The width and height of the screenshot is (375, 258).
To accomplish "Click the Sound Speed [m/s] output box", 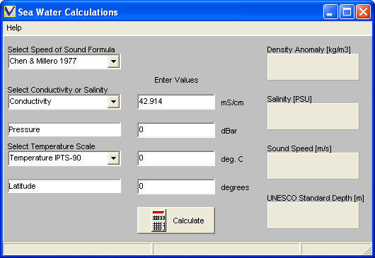I will [313, 166].
